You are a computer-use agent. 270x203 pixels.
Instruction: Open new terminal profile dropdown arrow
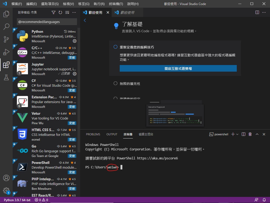tap(237, 134)
